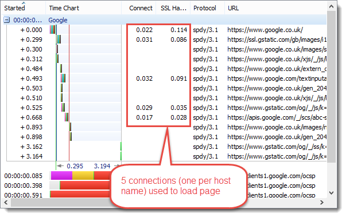Click the red bar for request 00:00:00.398
This screenshot has height=217, width=346.
pos(85,186)
